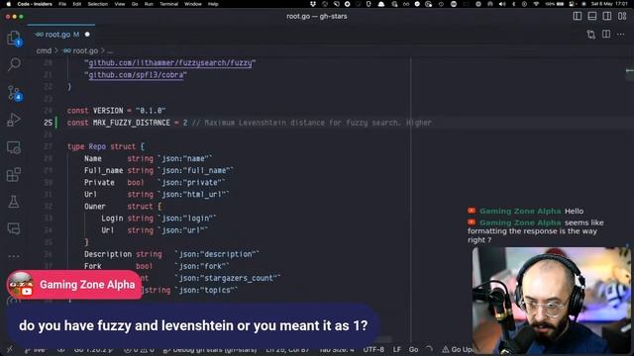Click the Full_name struct field
634x356 pixels.
point(103,170)
